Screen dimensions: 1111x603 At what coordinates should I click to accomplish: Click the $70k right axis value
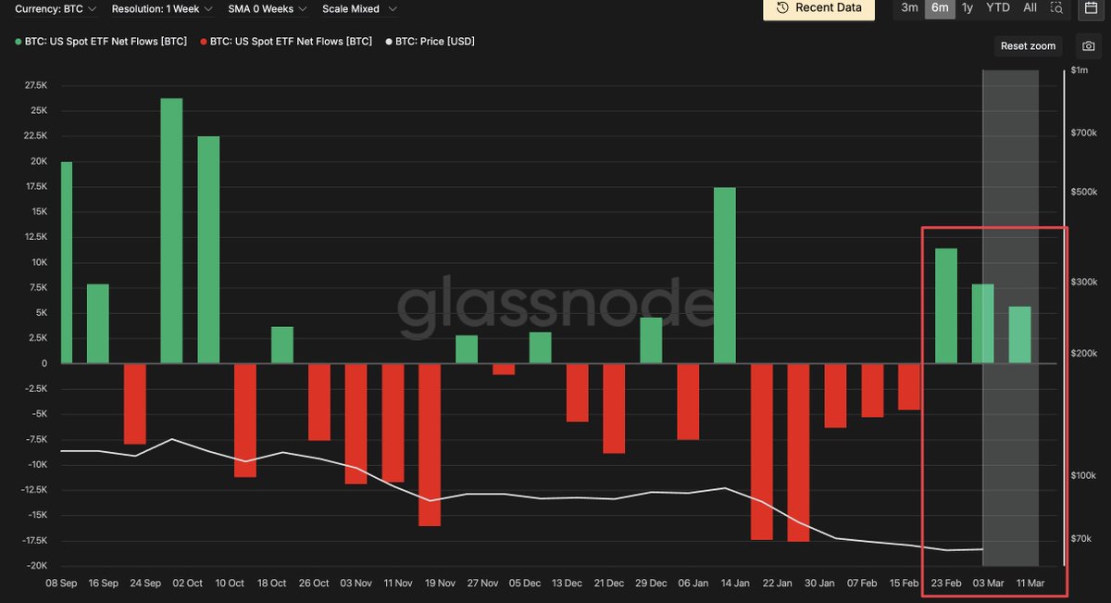1081,538
